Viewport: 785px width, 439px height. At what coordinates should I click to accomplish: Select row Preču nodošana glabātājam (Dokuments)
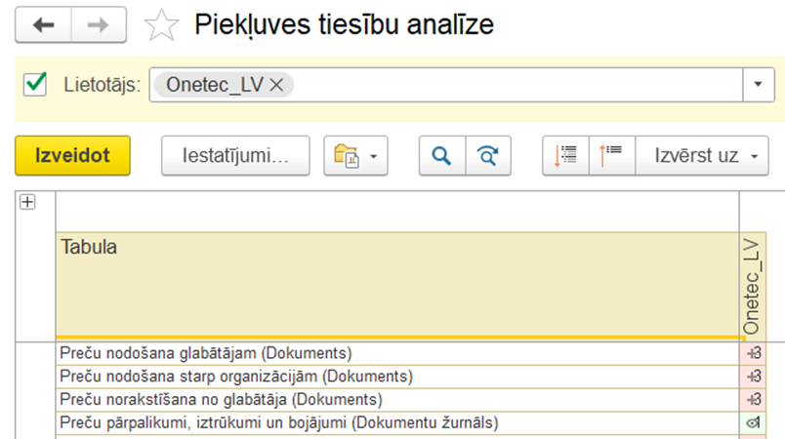point(397,353)
